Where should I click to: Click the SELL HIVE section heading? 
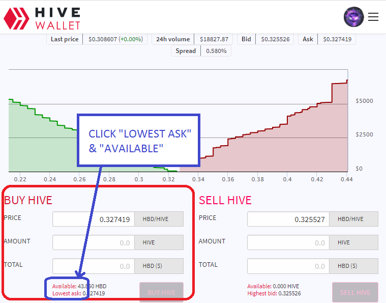click(225, 200)
